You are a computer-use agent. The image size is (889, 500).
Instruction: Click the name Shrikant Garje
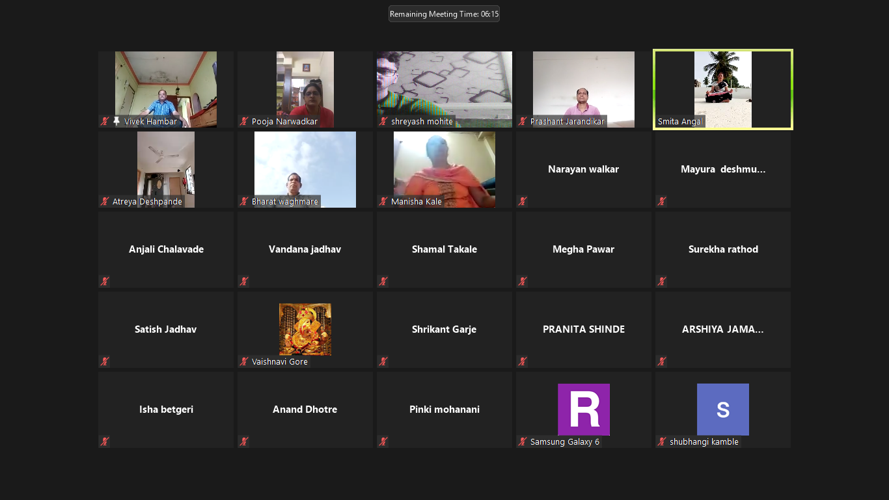click(x=444, y=329)
